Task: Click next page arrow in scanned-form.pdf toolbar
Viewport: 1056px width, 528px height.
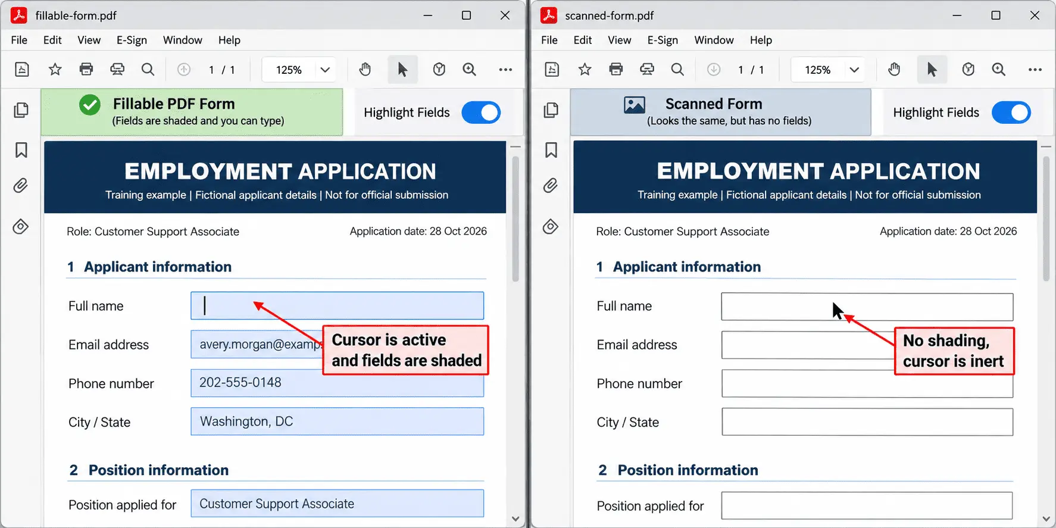Action: pos(714,70)
